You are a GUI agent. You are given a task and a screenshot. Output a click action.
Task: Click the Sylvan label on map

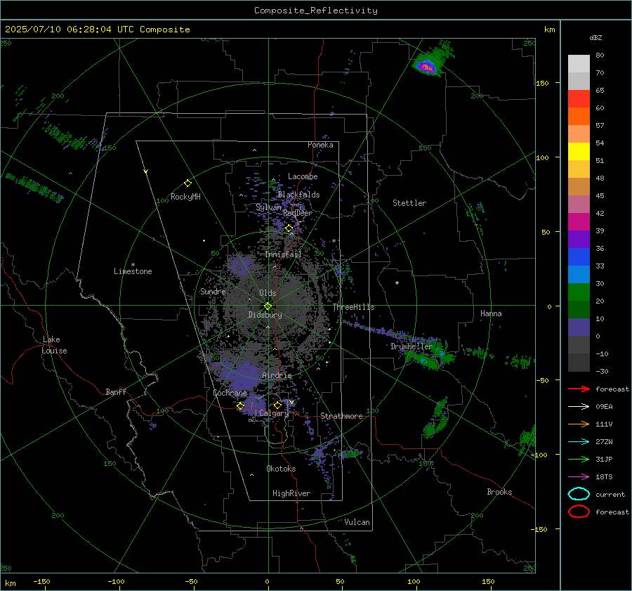coord(268,207)
